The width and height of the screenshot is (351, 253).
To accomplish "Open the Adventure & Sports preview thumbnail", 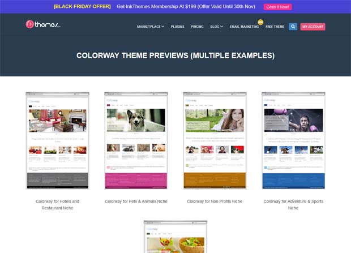I will click(x=293, y=140).
